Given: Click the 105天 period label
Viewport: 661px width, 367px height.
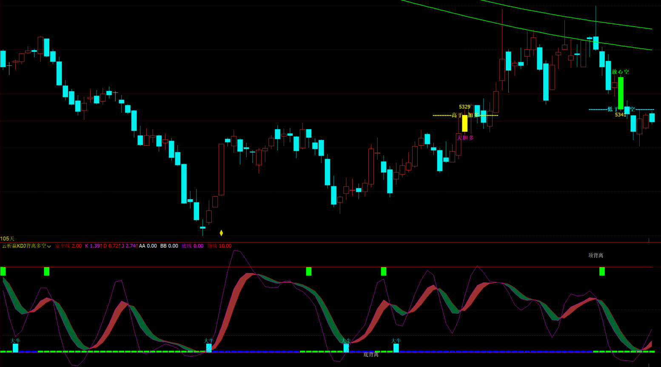Looking at the screenshot, I should 7,239.
